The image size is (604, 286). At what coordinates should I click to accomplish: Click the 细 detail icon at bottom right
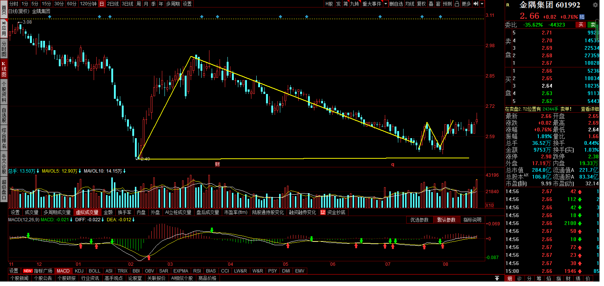click(x=510, y=279)
